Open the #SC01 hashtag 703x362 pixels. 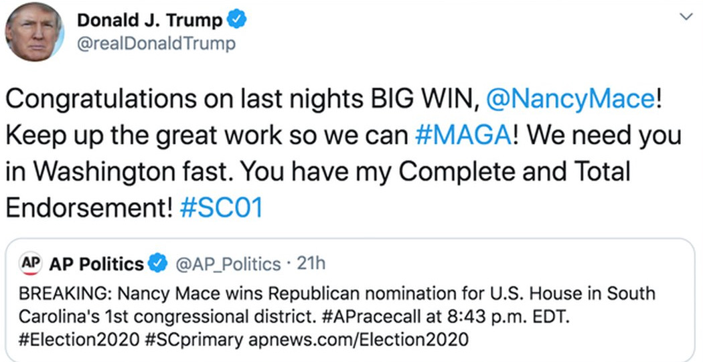222,207
